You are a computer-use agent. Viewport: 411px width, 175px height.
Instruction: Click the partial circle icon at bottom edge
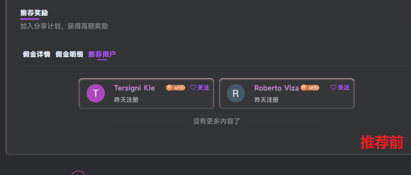78,173
